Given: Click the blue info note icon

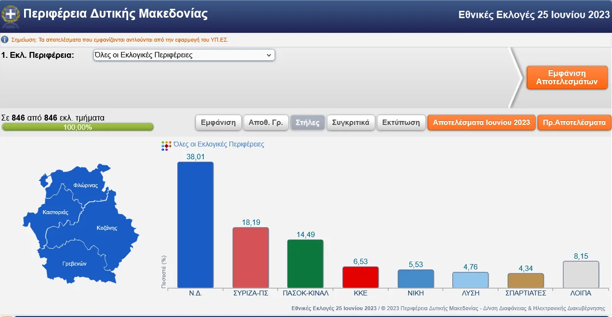Looking at the screenshot, I should coord(5,40).
